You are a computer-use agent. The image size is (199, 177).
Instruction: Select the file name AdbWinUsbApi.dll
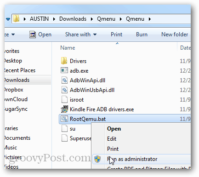(92, 90)
